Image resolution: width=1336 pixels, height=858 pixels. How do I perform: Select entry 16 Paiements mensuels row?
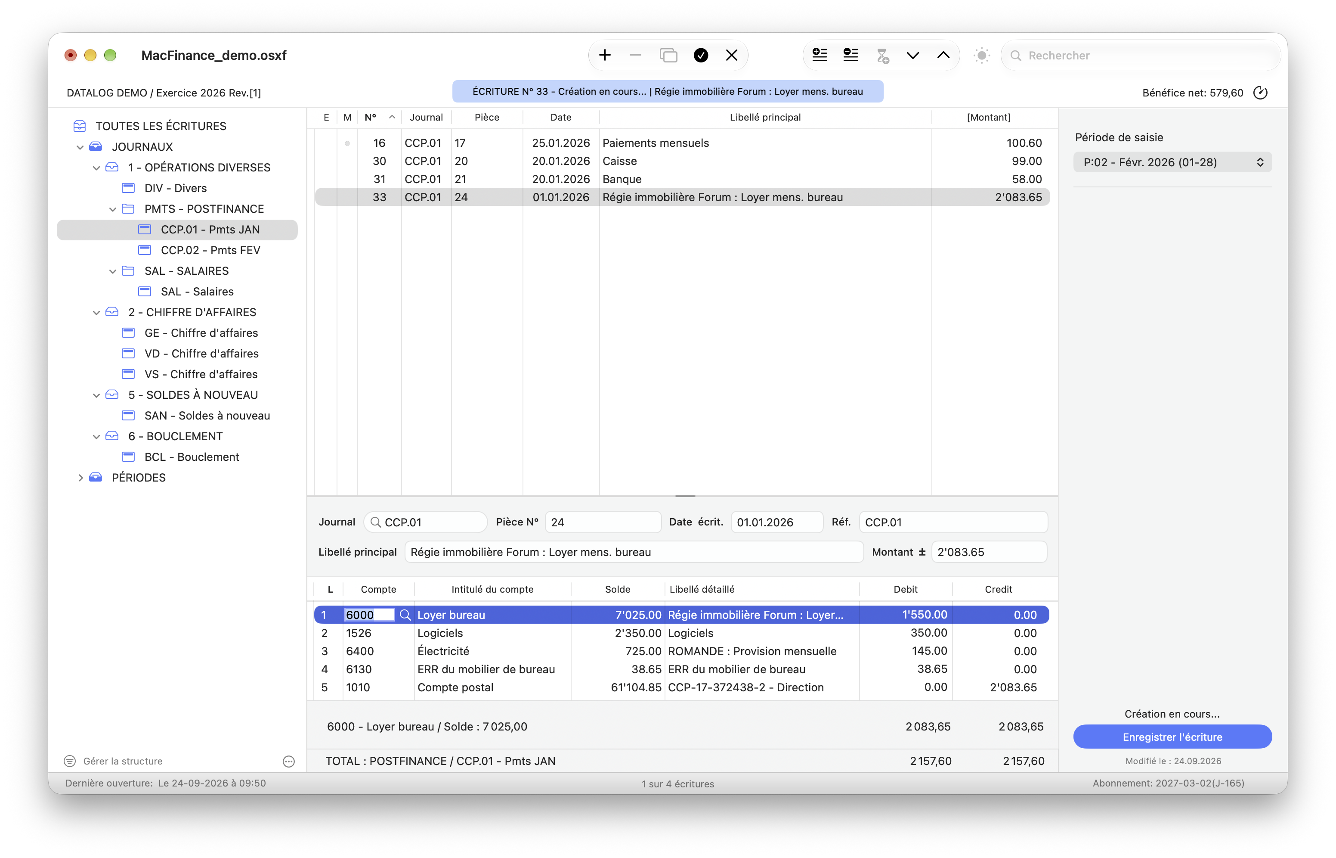[682, 143]
